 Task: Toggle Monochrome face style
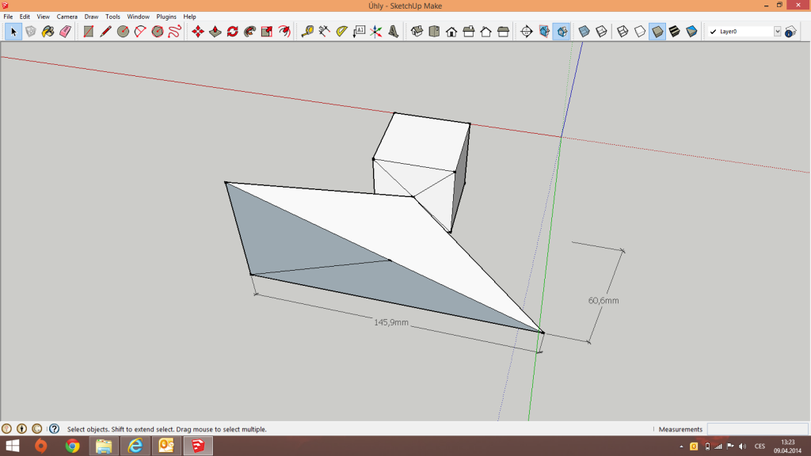pyautogui.click(x=692, y=32)
